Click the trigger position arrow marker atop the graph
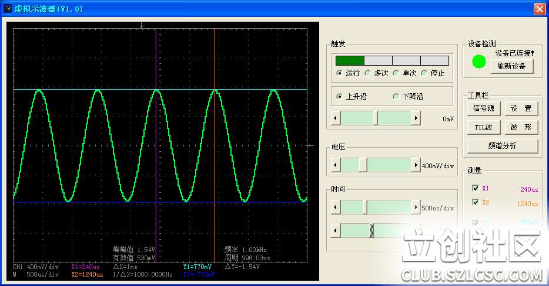This screenshot has height=286, width=549. click(141, 26)
